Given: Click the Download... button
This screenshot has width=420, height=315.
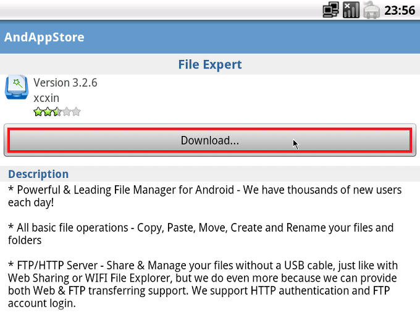Looking at the screenshot, I should (x=210, y=140).
